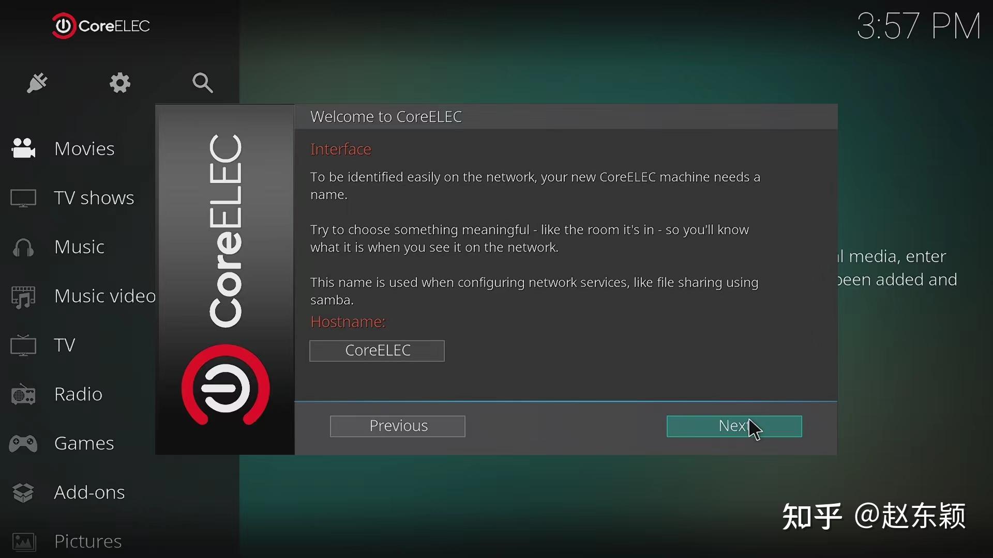Click the Movies camera icon
The width and height of the screenshot is (993, 558).
pos(23,148)
